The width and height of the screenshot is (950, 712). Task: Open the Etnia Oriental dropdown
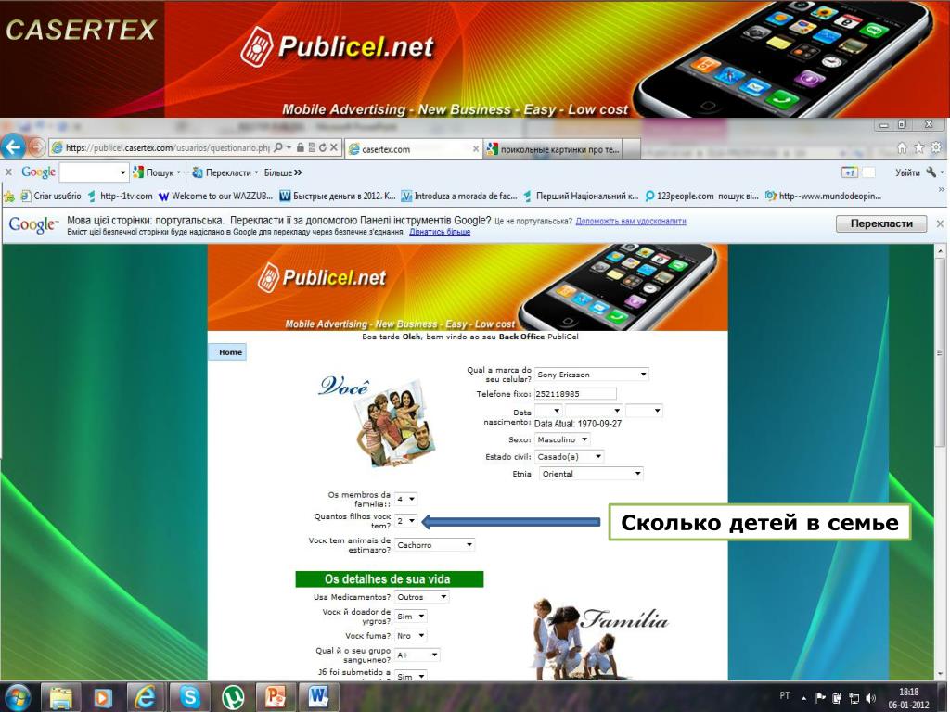point(591,474)
